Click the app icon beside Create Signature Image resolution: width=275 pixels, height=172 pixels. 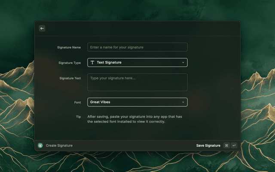[x=40, y=145]
